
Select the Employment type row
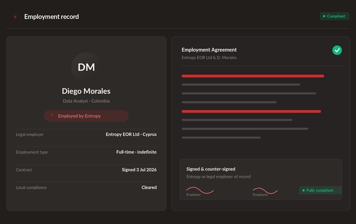[x=86, y=152]
